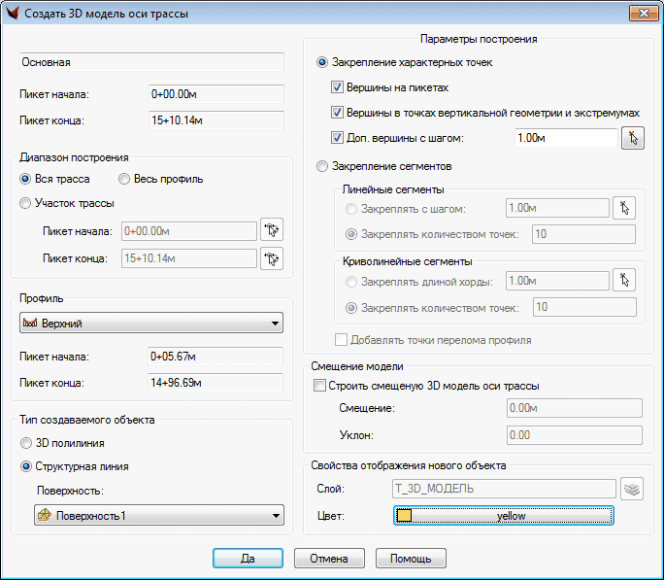Open the yellow color dropdown

[x=504, y=516]
